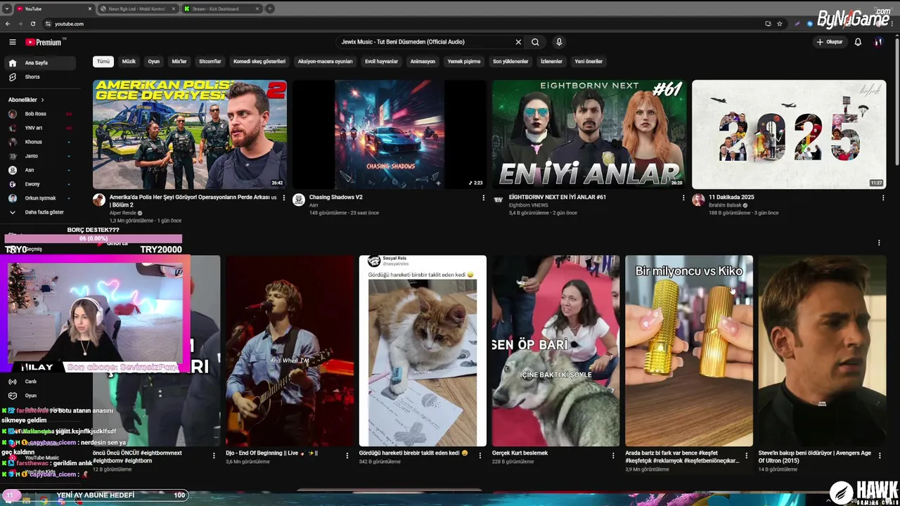Viewport: 900px width, 506px height.
Task: Expand the Abonelikler section chevron
Action: (42, 100)
